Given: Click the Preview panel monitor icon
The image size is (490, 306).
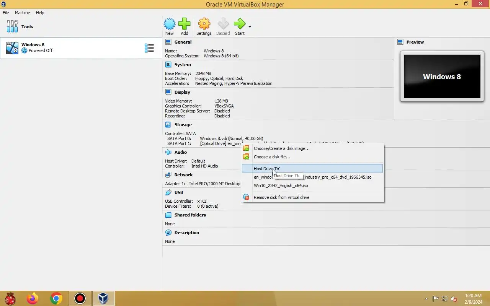Looking at the screenshot, I should point(400,42).
